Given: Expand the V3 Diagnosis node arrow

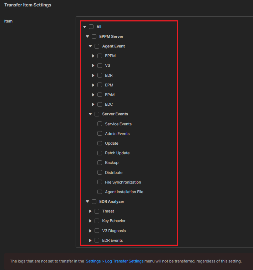Looking at the screenshot, I should 90,231.
